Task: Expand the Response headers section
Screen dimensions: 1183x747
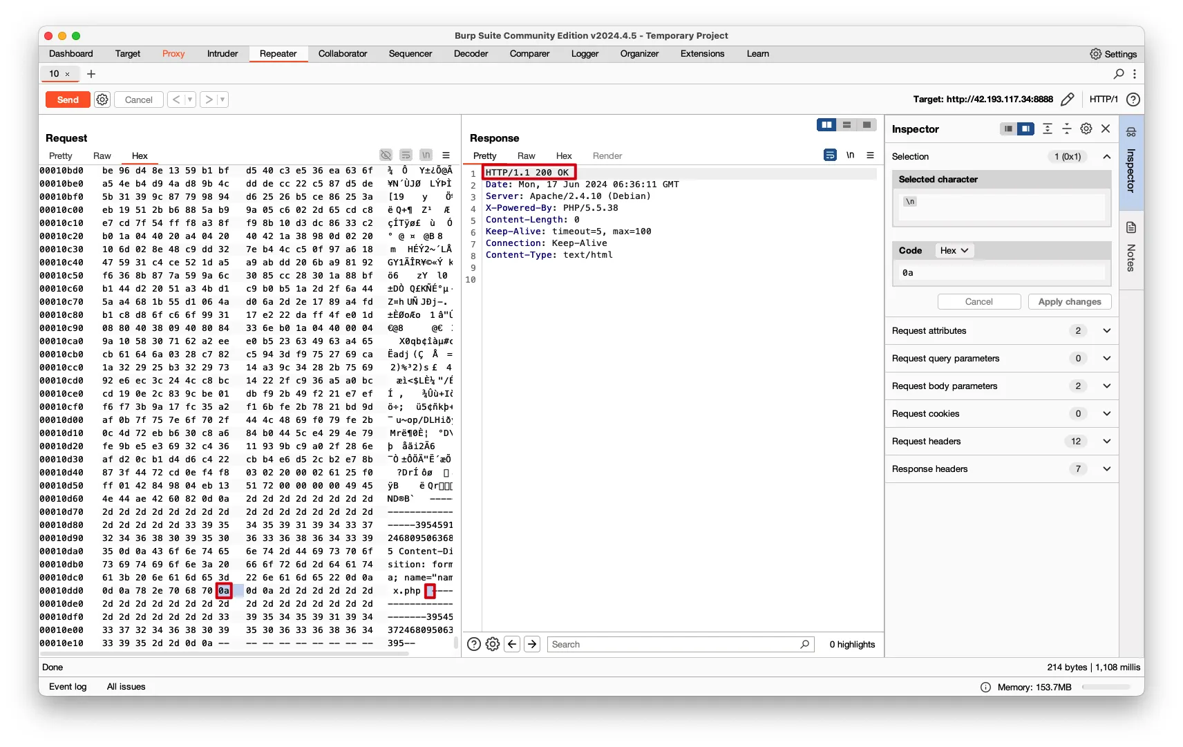Action: tap(1106, 469)
